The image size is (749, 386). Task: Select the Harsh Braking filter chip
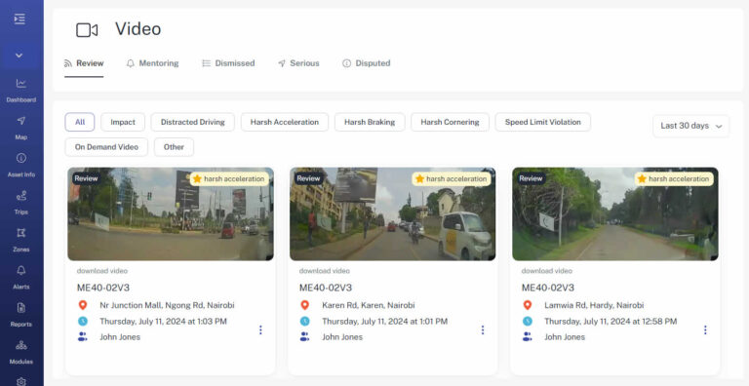[x=370, y=122]
